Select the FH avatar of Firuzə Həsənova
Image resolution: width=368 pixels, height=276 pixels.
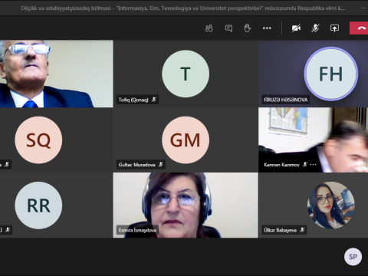331,74
